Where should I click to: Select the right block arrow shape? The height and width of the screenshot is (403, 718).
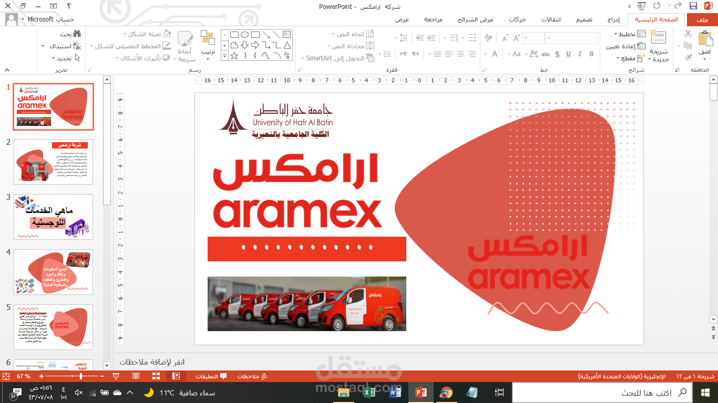(255, 45)
